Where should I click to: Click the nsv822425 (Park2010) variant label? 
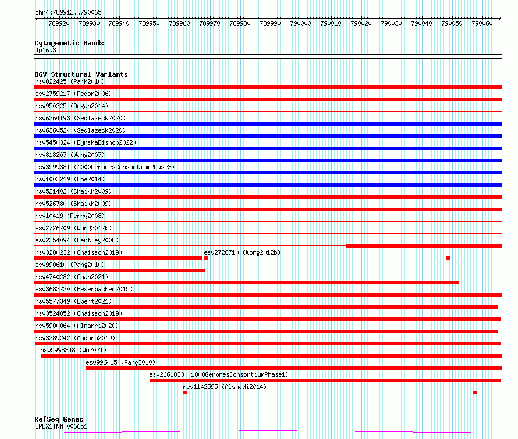pyautogui.click(x=70, y=81)
